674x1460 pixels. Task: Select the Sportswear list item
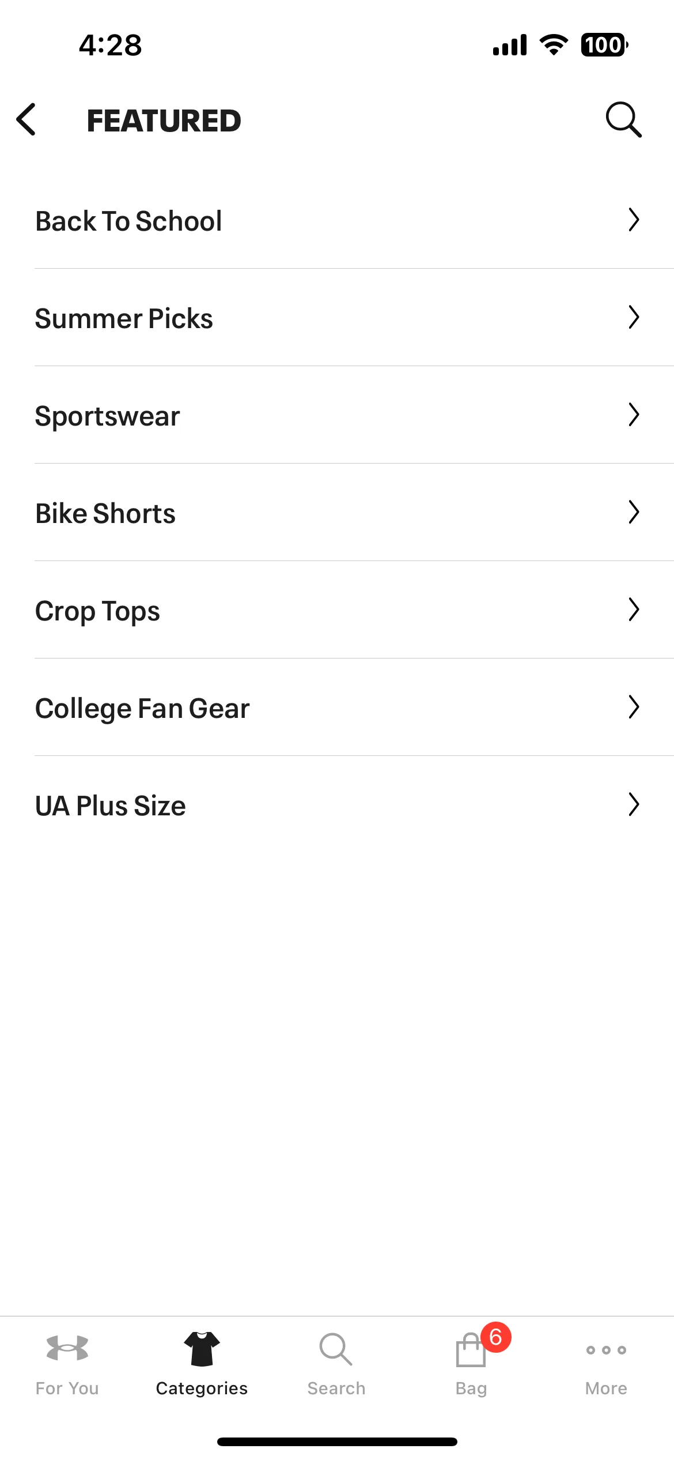pos(337,415)
